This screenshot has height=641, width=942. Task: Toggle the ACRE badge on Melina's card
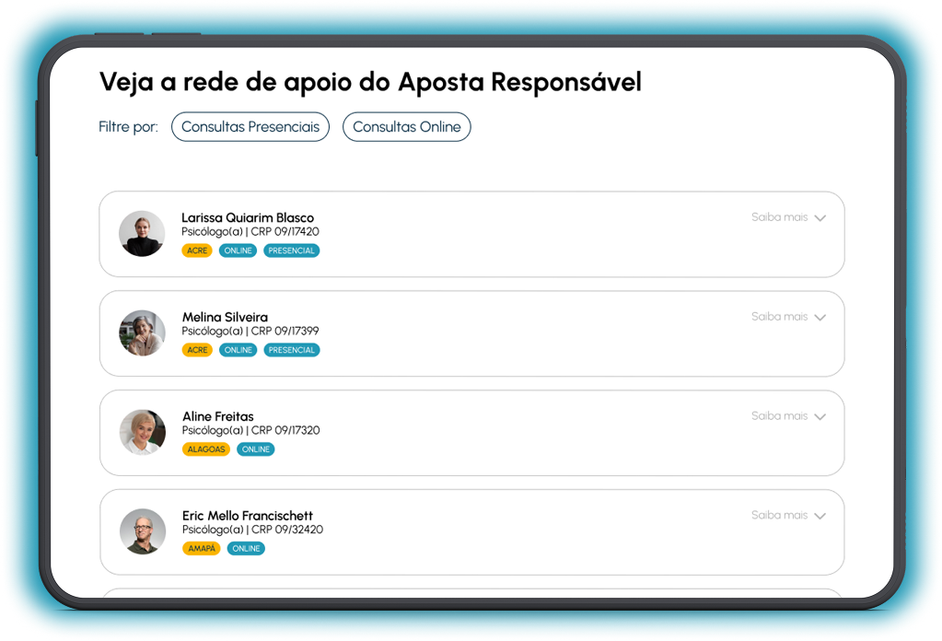point(197,350)
